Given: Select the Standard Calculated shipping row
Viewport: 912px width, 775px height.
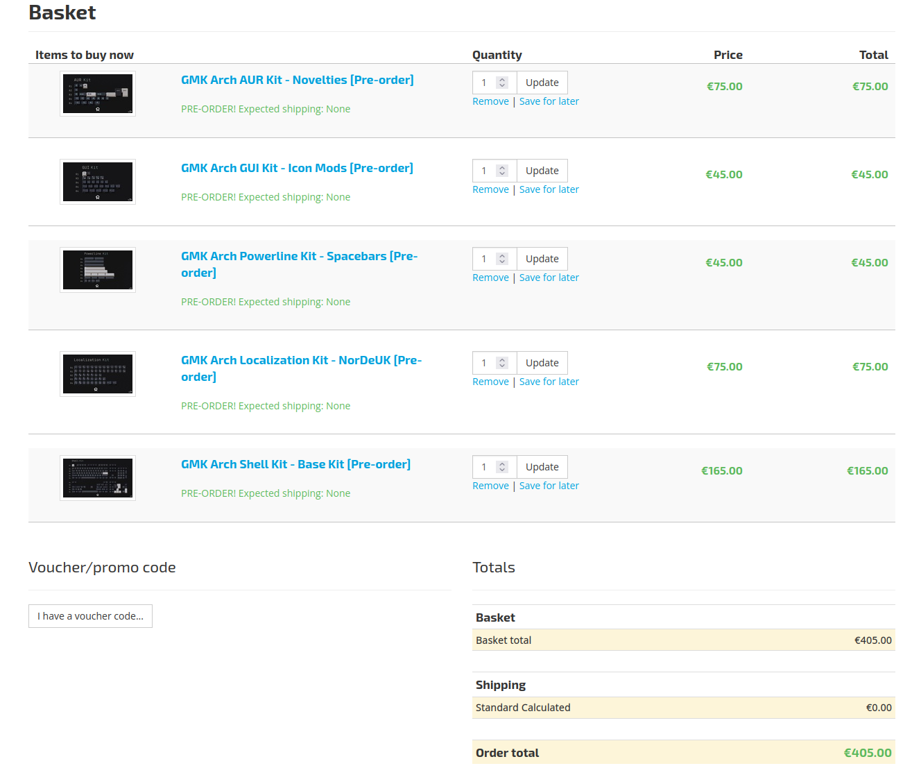Looking at the screenshot, I should click(684, 708).
